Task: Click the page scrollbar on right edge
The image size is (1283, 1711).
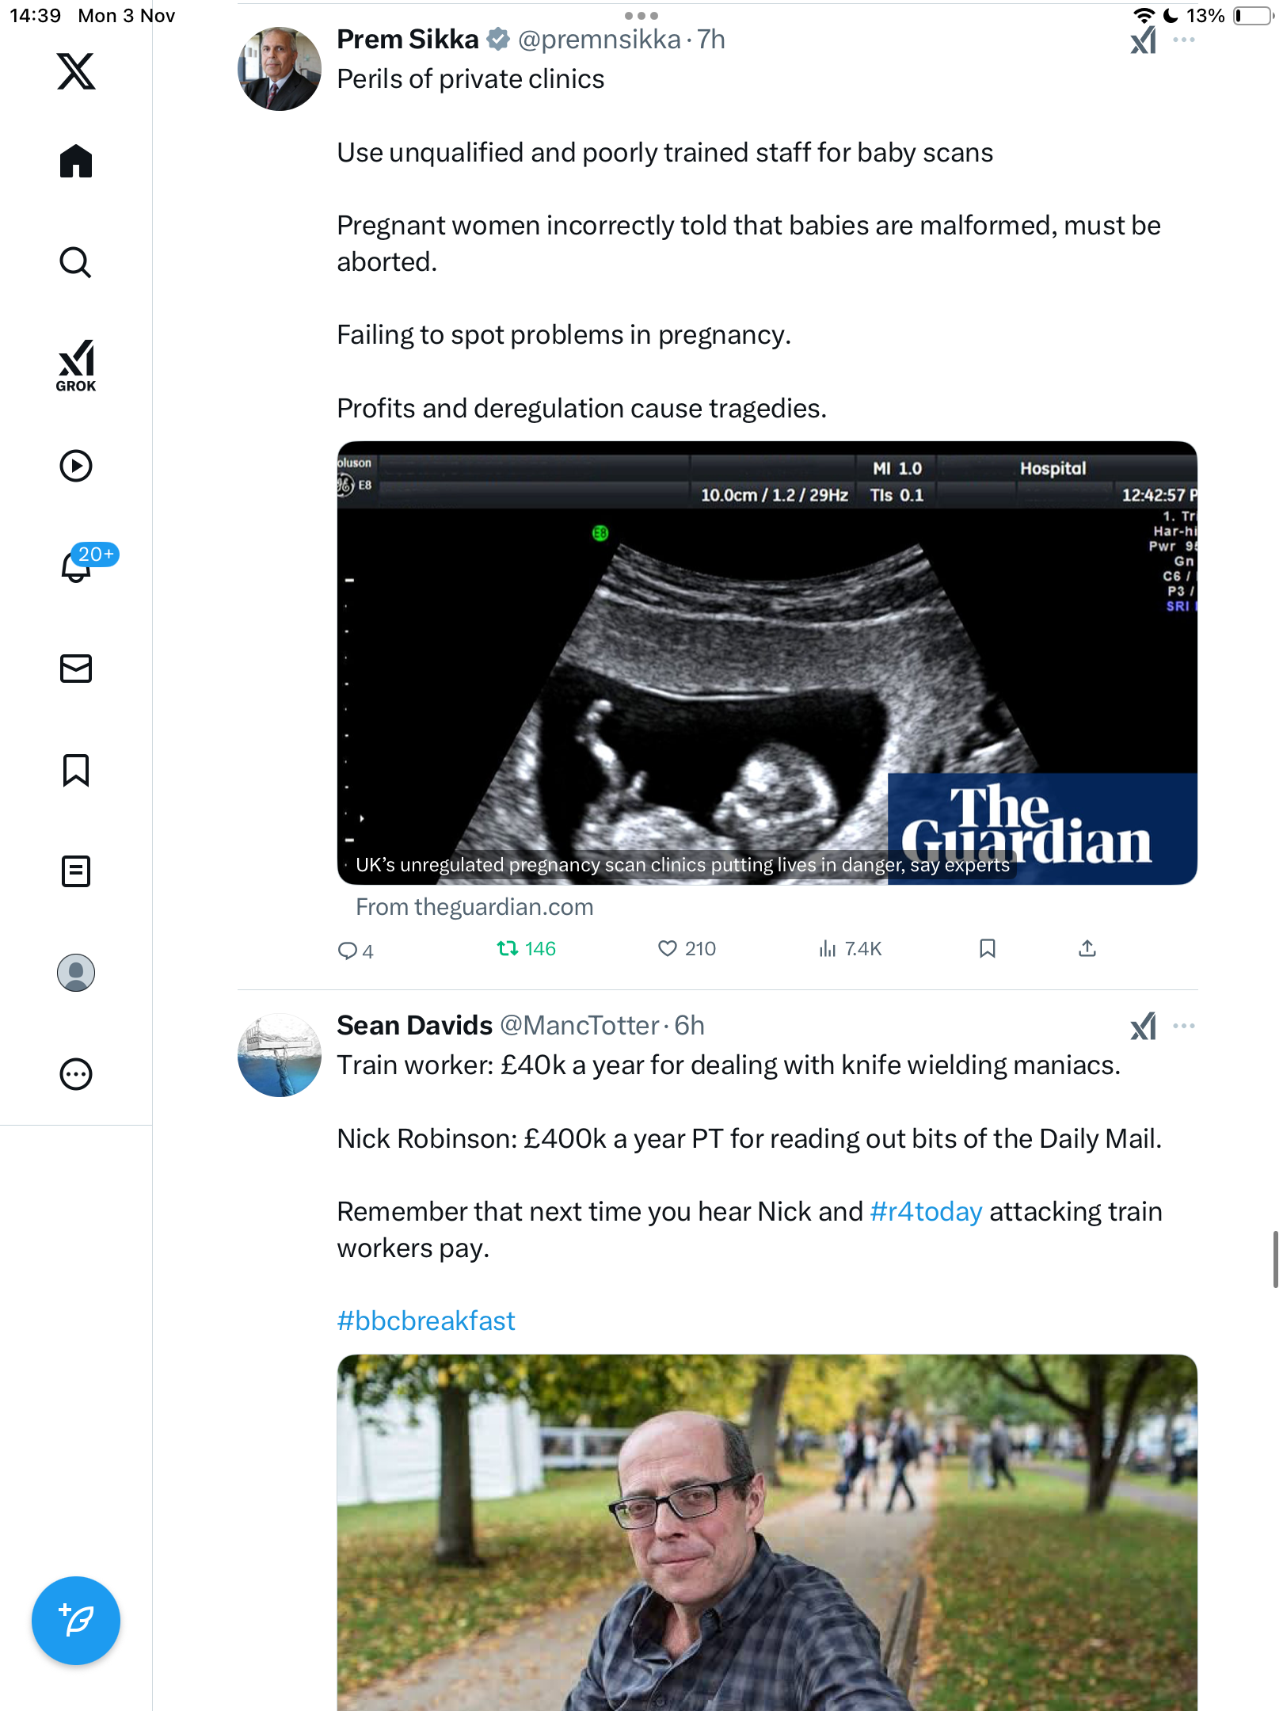Action: pyautogui.click(x=1275, y=1259)
